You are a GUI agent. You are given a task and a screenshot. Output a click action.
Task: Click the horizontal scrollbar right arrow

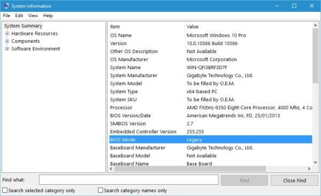pos(309,169)
